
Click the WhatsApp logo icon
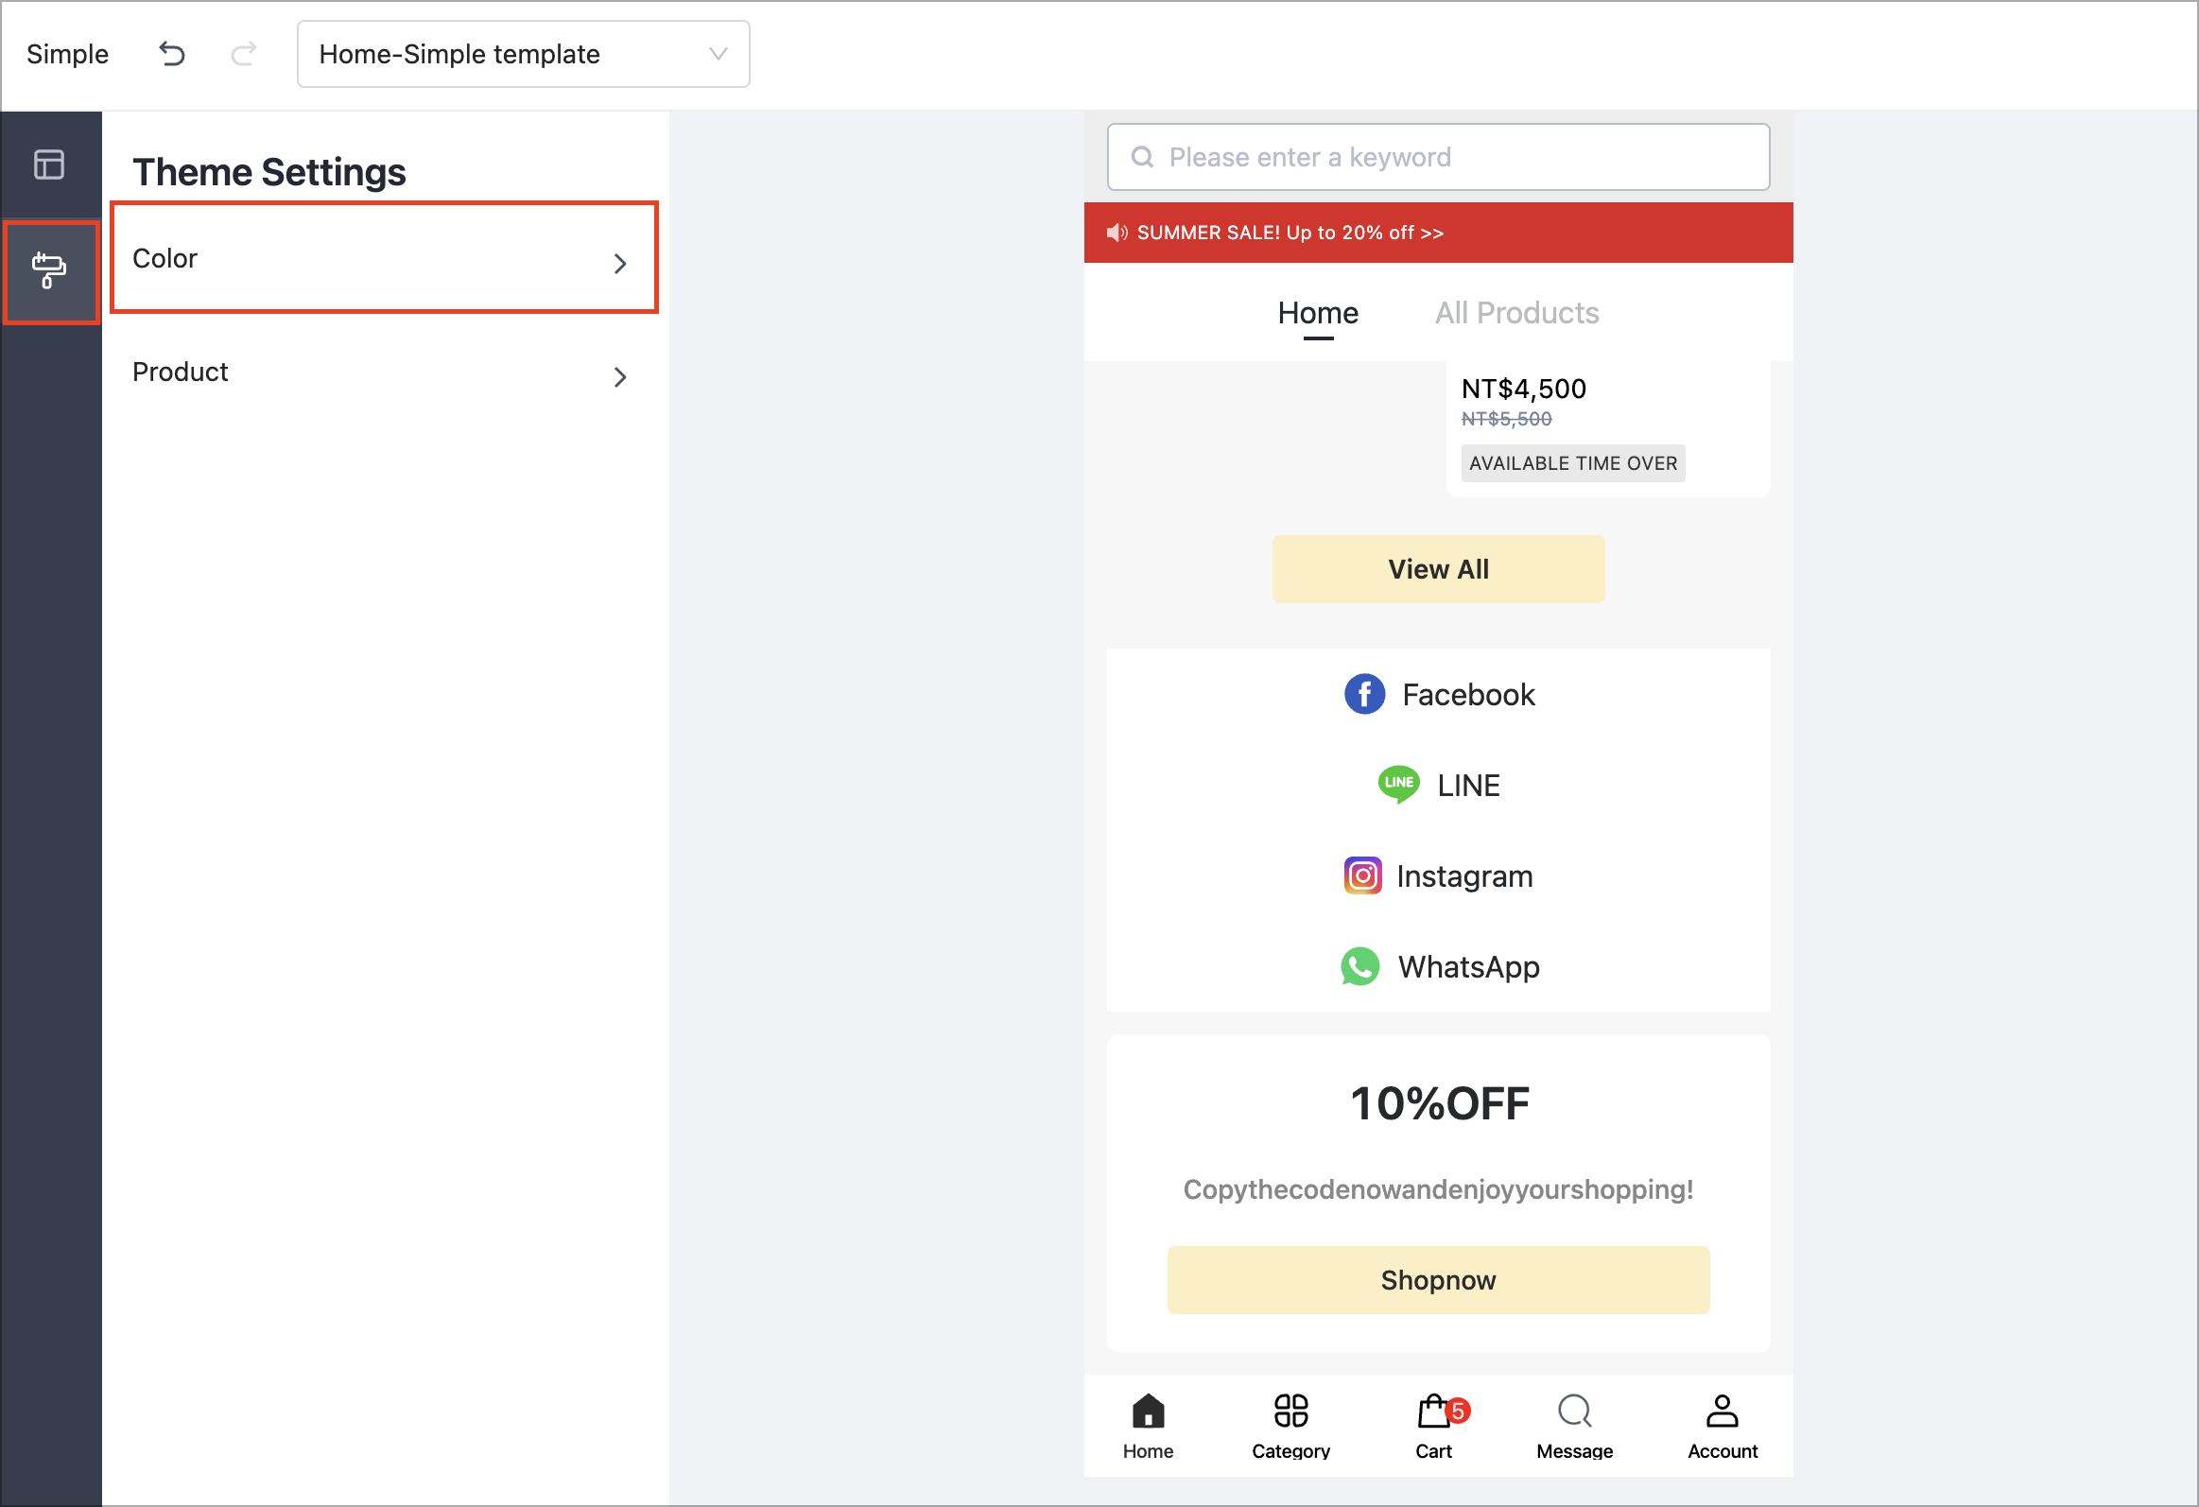1359,966
